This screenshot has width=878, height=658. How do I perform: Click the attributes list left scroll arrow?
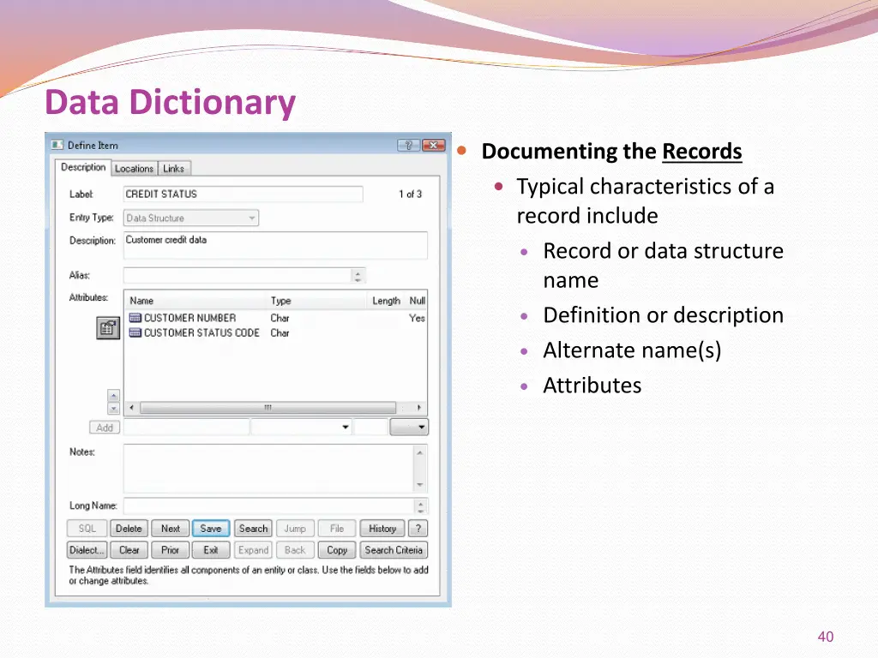coord(131,407)
